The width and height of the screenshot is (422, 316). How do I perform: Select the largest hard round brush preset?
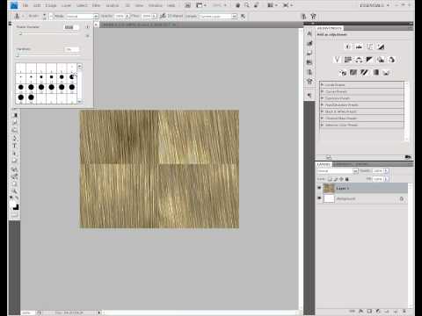pos(31,97)
